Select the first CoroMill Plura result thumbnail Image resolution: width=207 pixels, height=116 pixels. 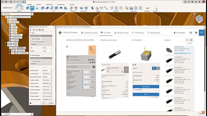click(x=169, y=50)
